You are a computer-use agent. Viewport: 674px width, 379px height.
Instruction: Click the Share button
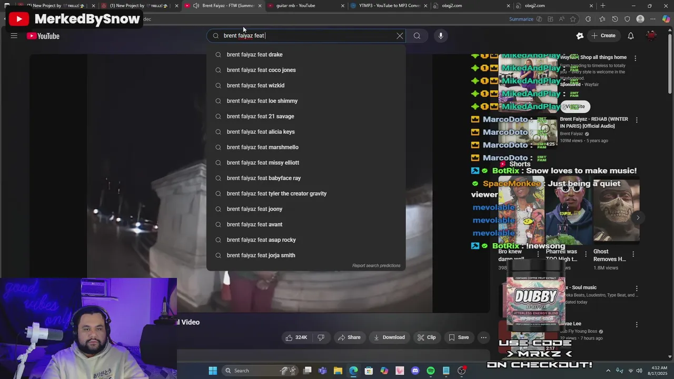point(349,337)
